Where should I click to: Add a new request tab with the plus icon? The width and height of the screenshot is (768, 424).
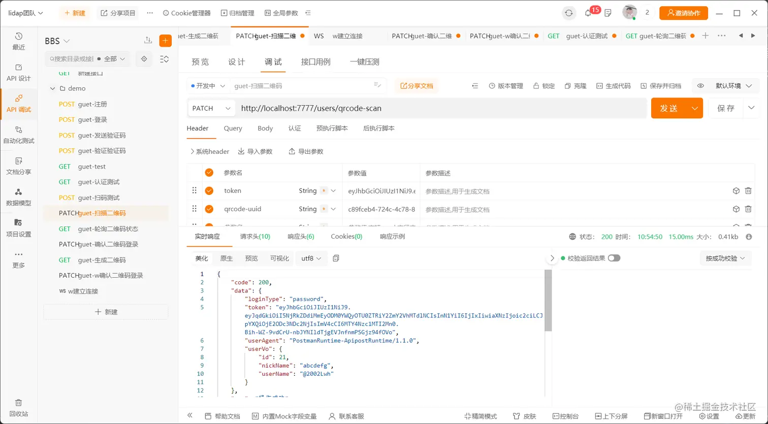[x=705, y=36]
